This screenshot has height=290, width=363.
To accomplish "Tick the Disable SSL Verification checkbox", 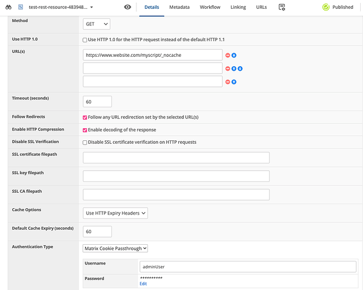I will (85, 142).
